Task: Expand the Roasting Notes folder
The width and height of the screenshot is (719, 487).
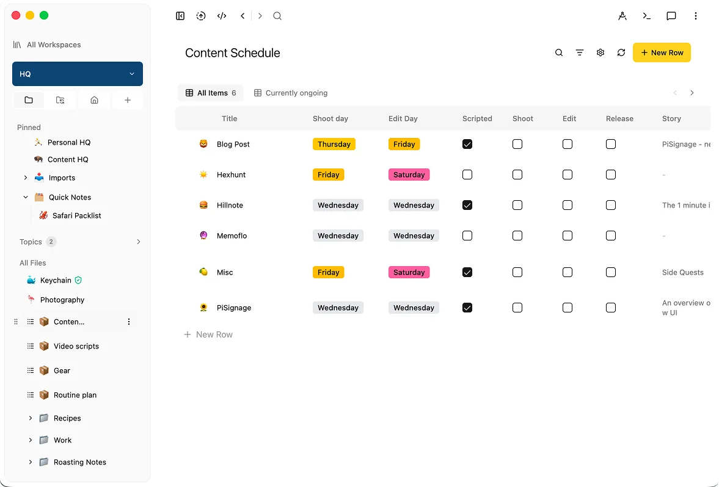Action: tap(31, 462)
